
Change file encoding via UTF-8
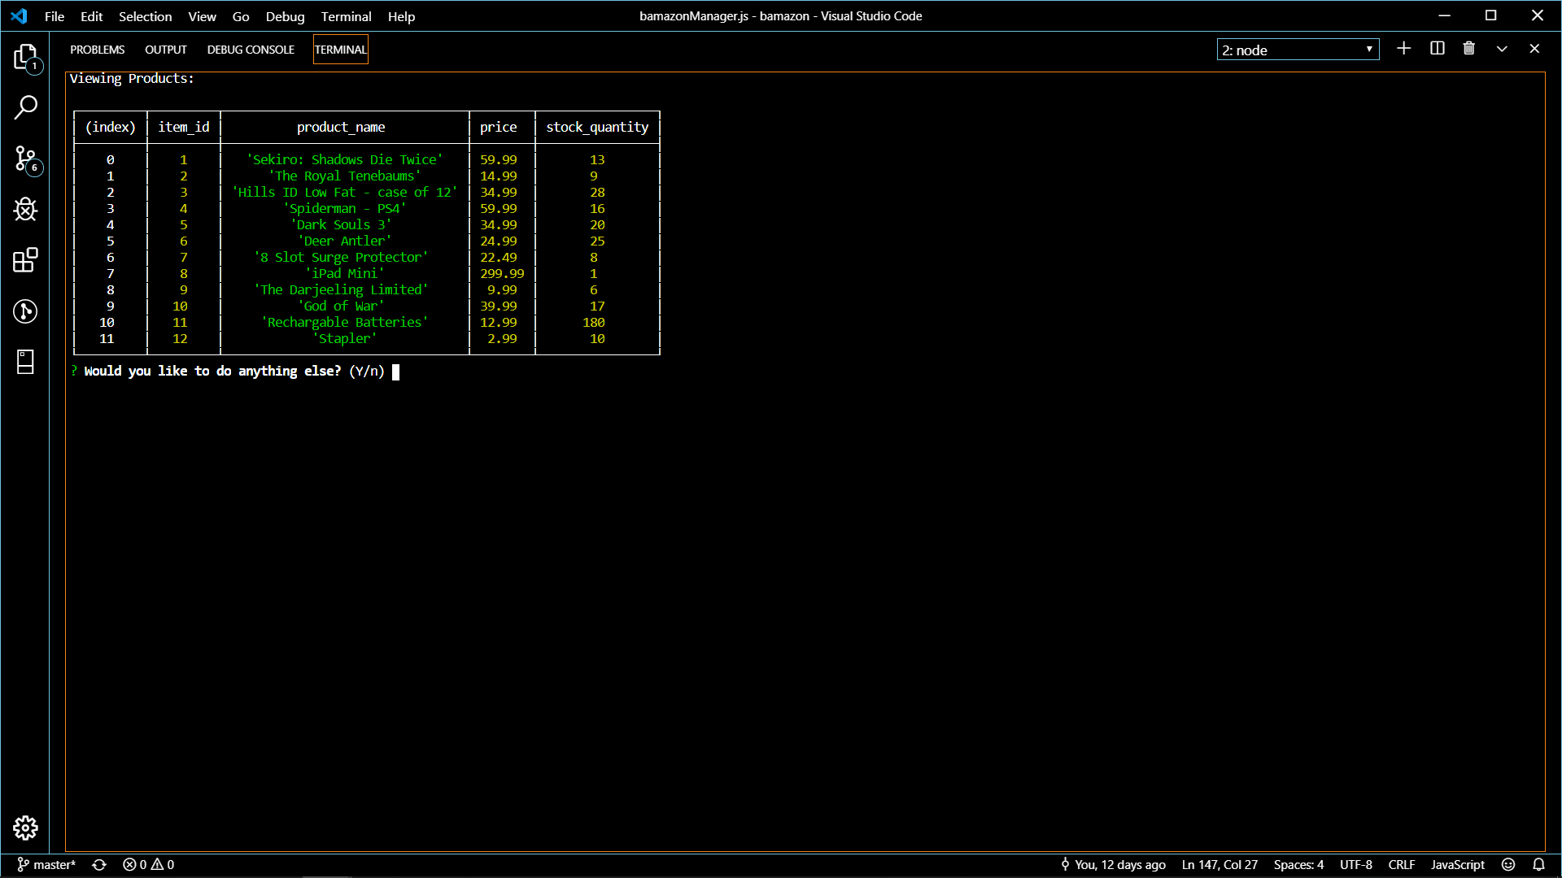pyautogui.click(x=1356, y=864)
